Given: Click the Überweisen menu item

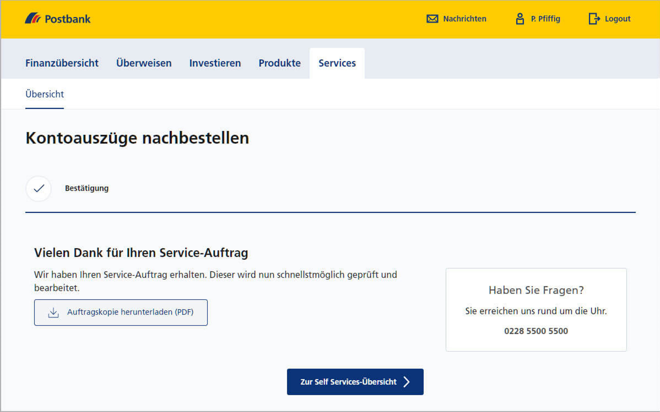Looking at the screenshot, I should pyautogui.click(x=144, y=63).
